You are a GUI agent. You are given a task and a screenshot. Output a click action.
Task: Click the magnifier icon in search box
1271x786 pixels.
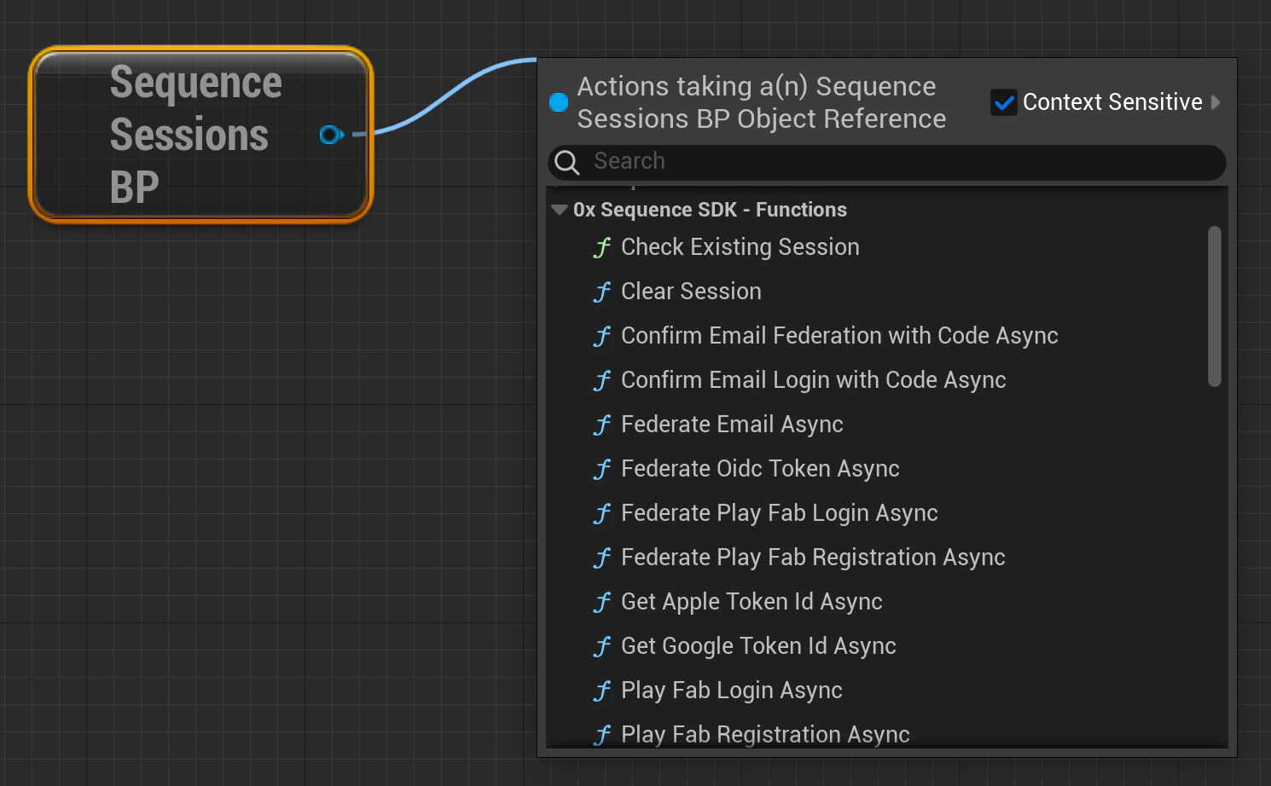[567, 161]
